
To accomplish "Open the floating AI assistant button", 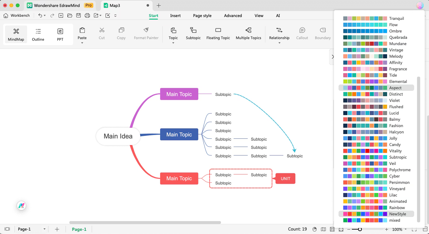I will tap(21, 206).
